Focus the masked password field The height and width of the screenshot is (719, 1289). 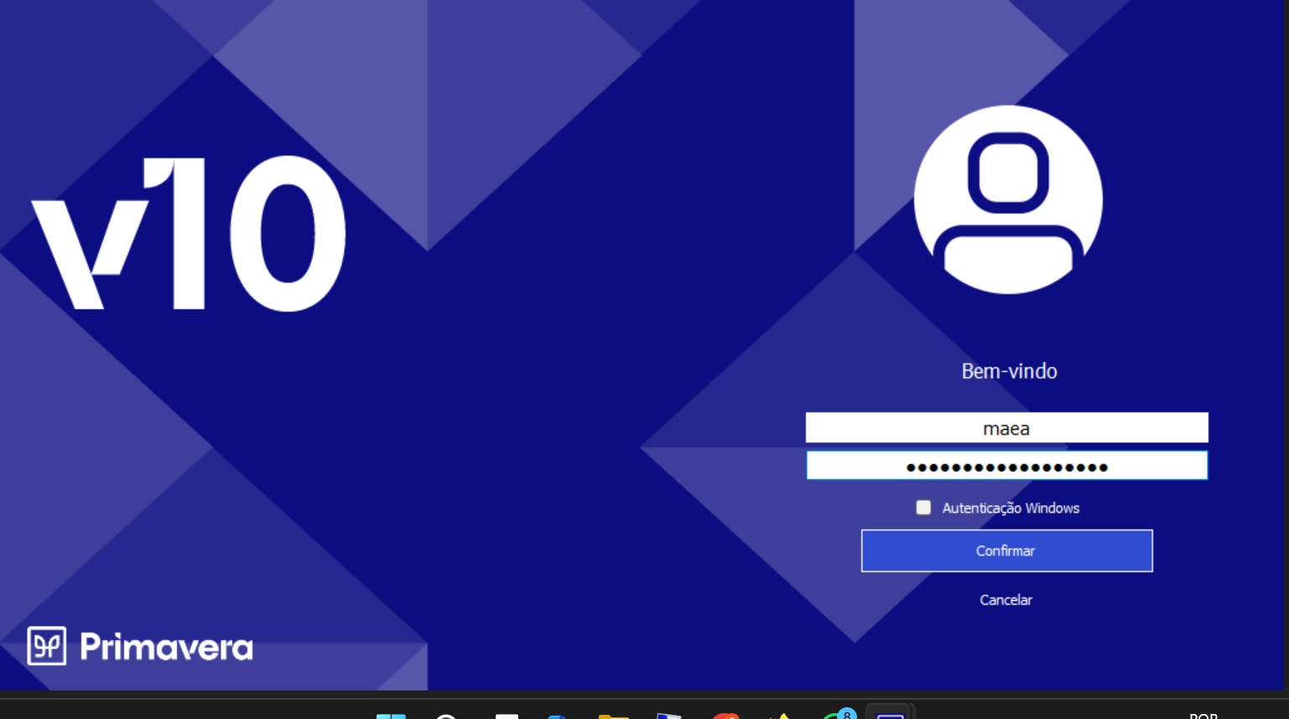click(1006, 466)
